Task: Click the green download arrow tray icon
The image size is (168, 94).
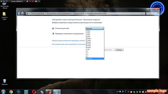Action: pos(137,92)
